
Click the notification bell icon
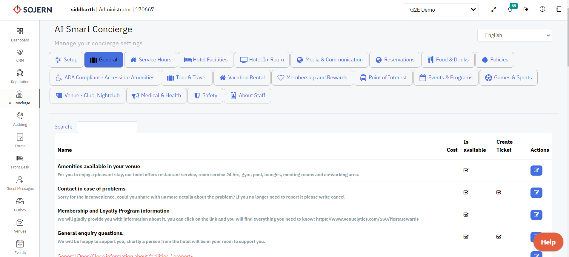[x=510, y=10]
